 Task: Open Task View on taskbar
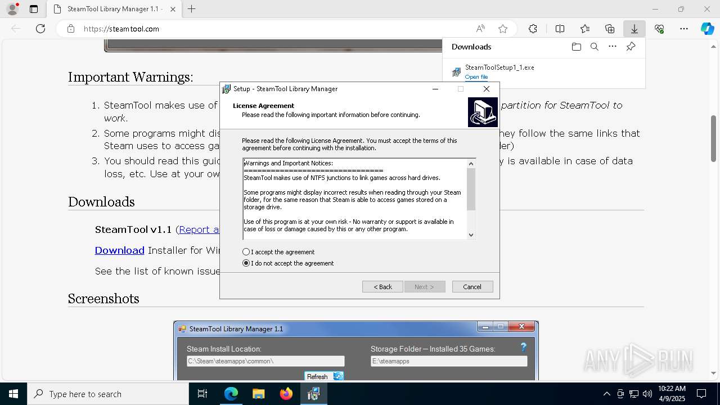[x=202, y=394]
